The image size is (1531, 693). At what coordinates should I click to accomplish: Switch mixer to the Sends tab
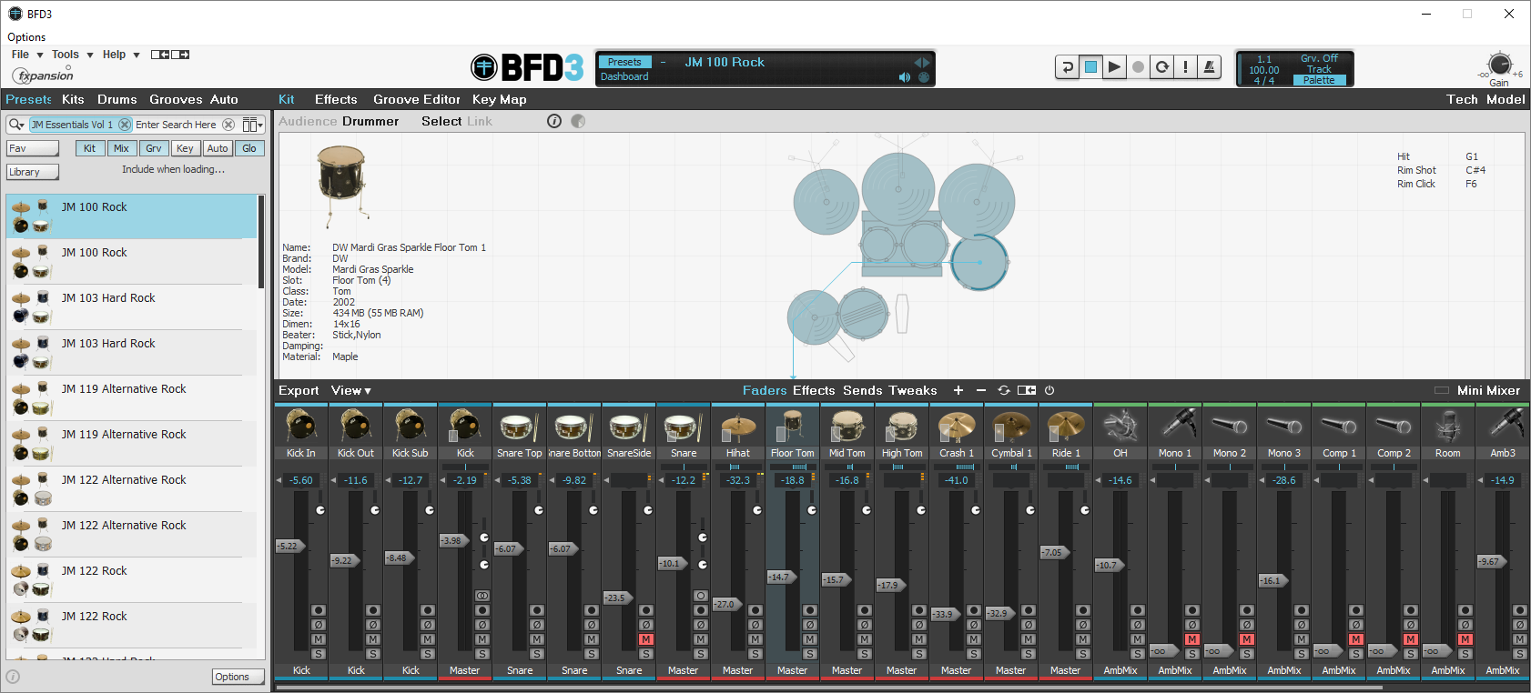click(x=863, y=390)
